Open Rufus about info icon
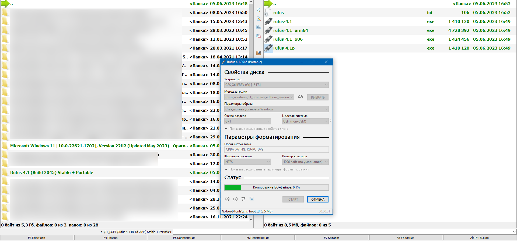The image size is (517, 241). (235, 199)
